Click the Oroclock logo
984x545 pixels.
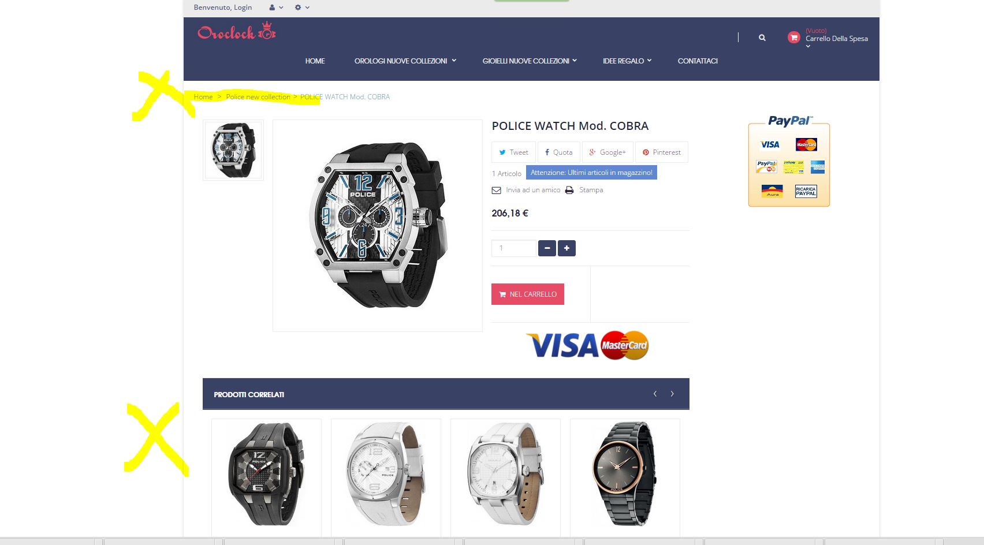(237, 31)
